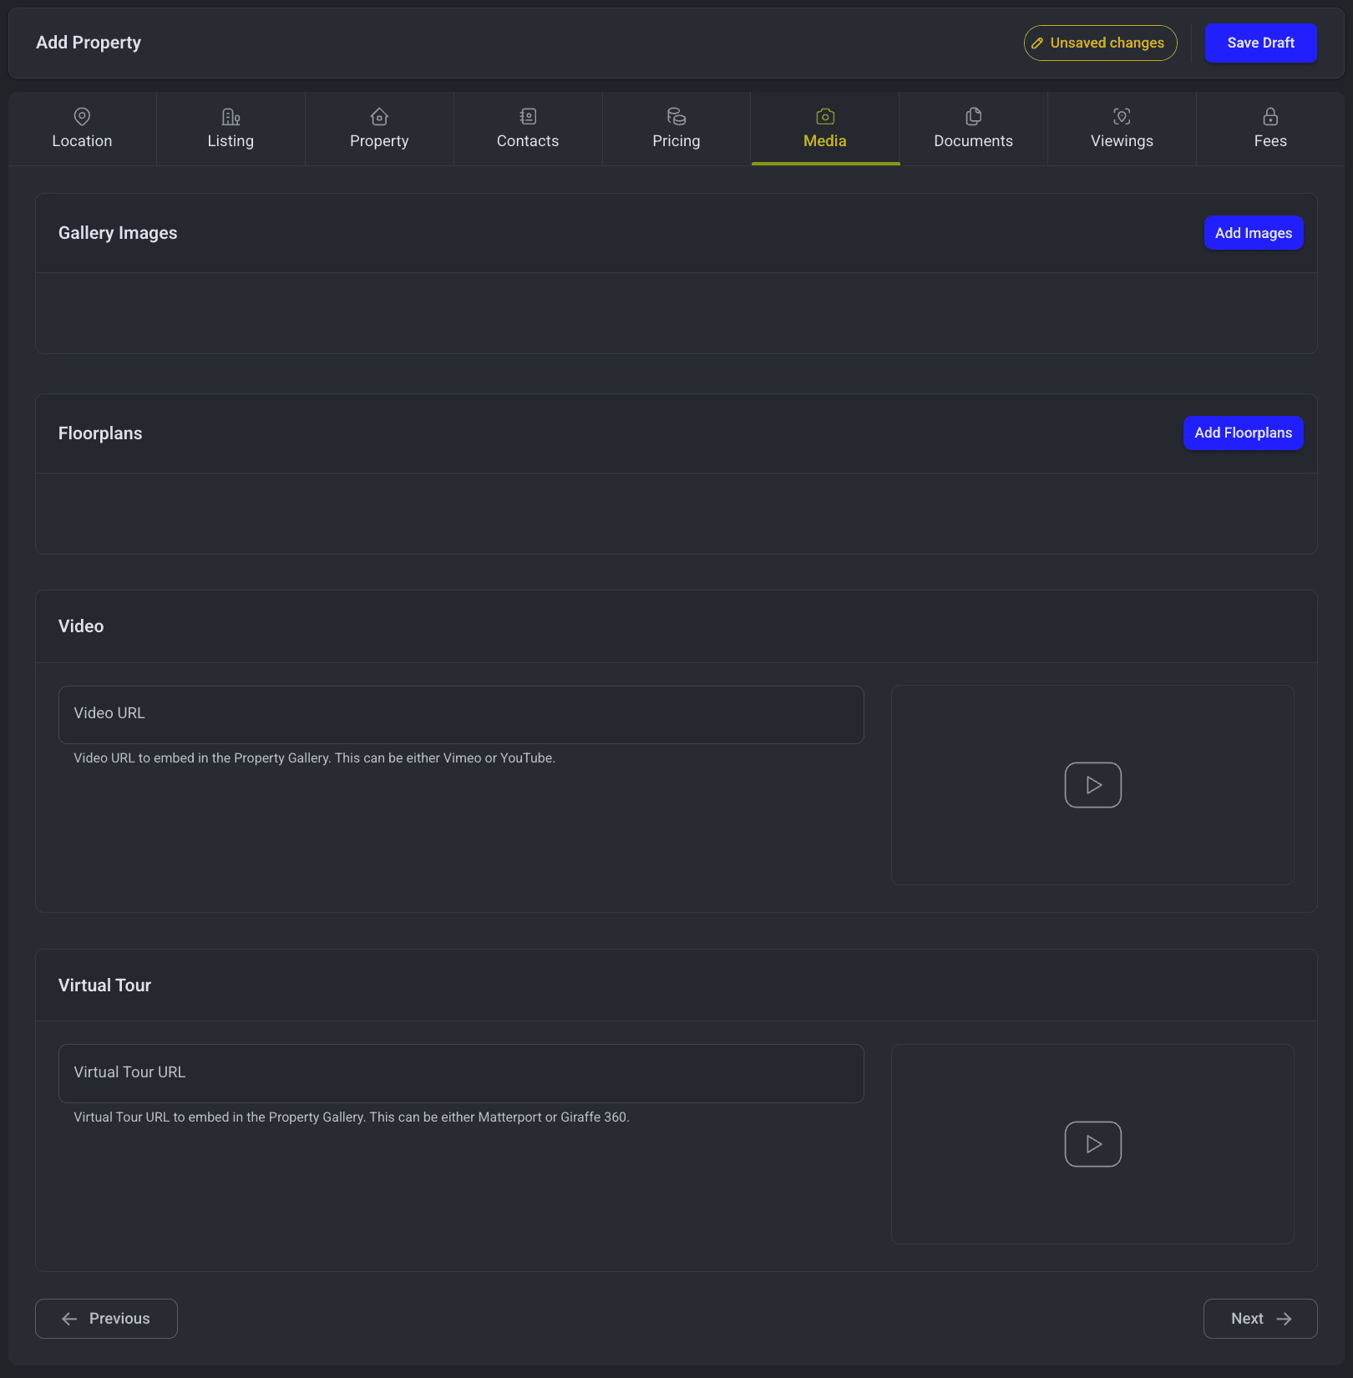Click the Video section heading

click(x=81, y=626)
